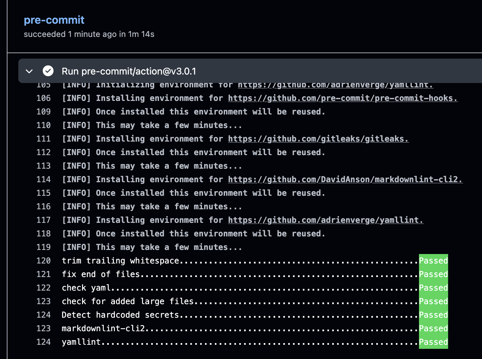Select line number 110
This screenshot has height=359, width=482.
tap(43, 125)
